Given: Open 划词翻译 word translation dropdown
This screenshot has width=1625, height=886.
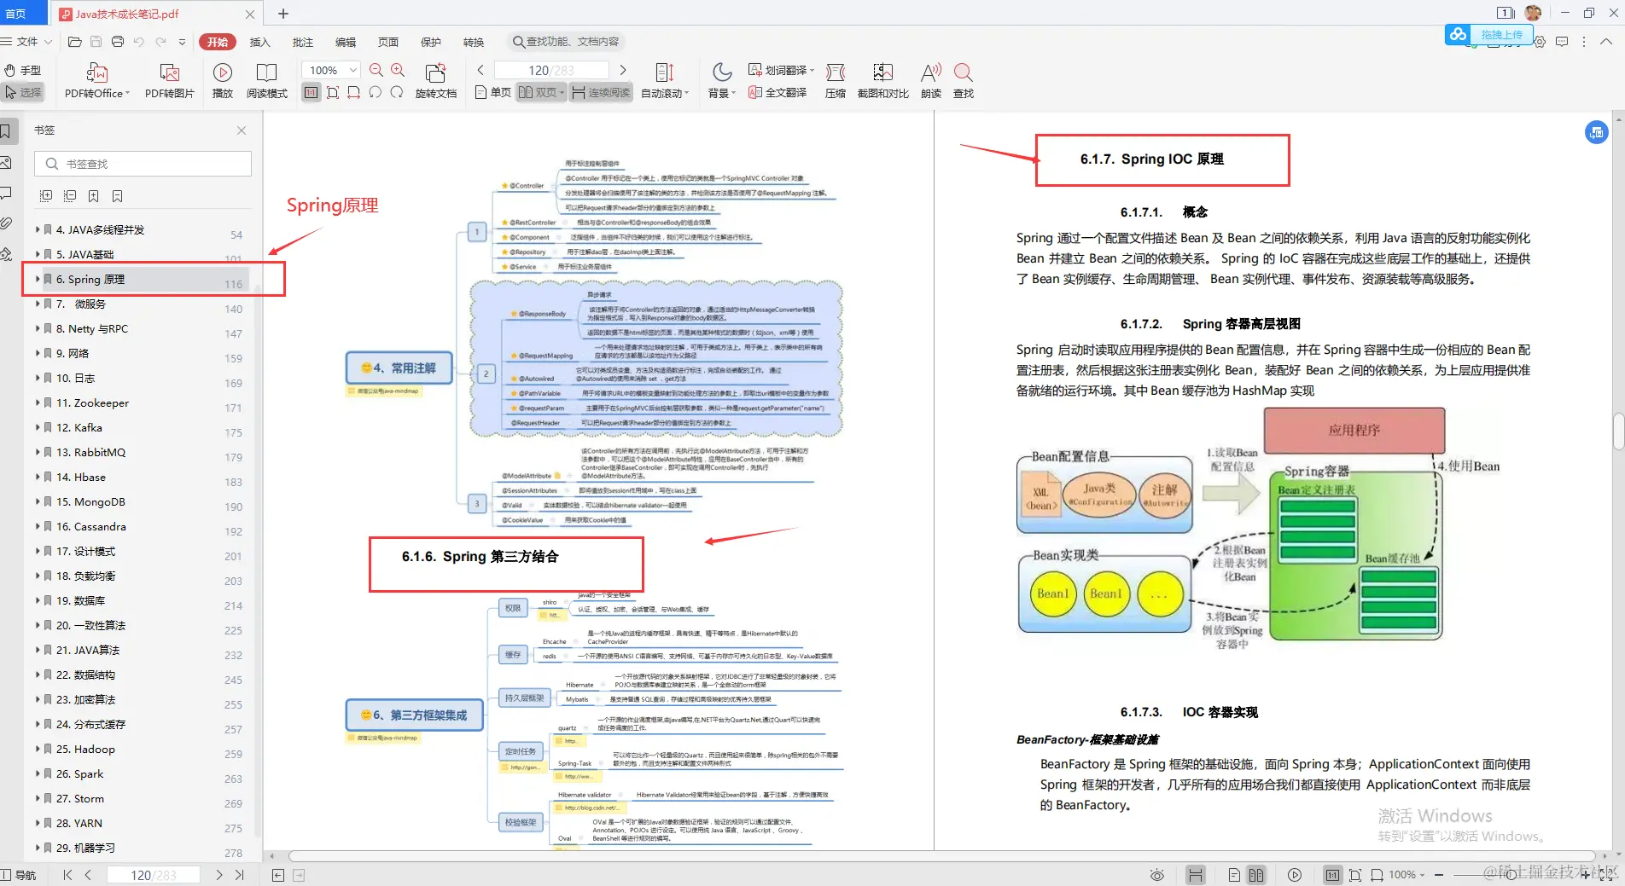Looking at the screenshot, I should (781, 70).
